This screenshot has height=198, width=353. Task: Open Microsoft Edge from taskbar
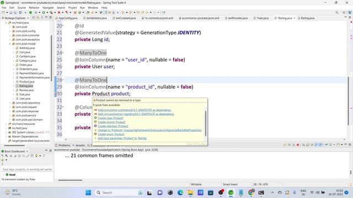(x=180, y=193)
